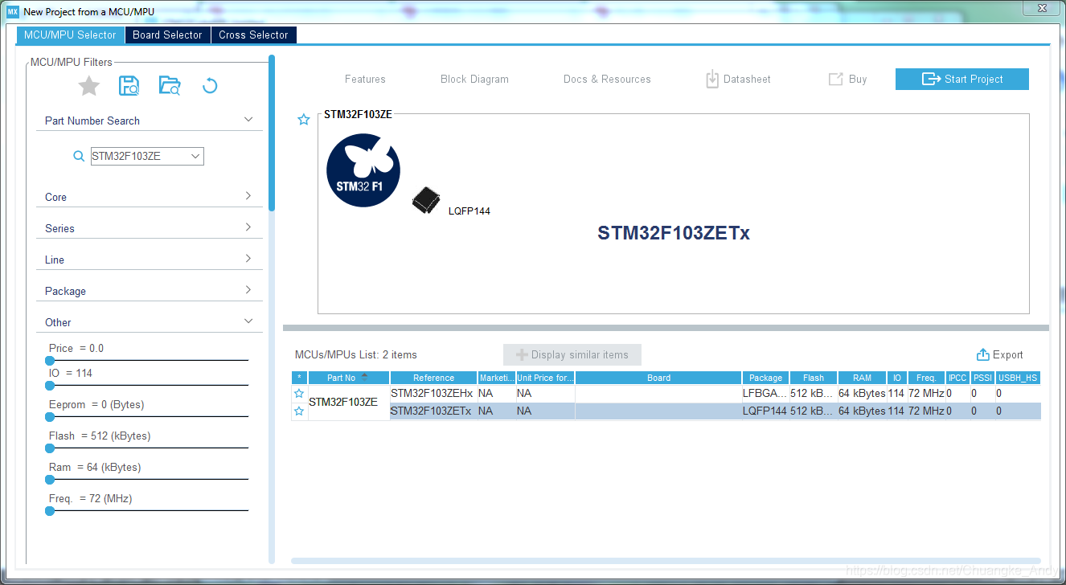Sort by USBH_HS column header
The height and width of the screenshot is (585, 1066).
(x=1018, y=378)
